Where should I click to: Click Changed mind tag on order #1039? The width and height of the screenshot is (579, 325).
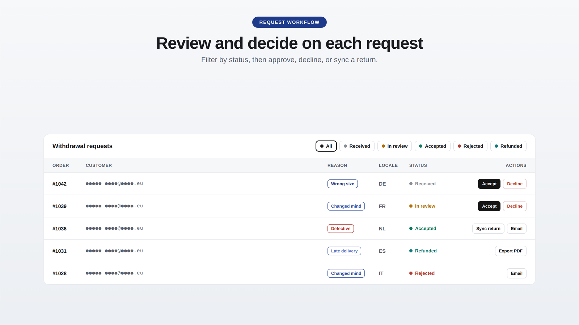(x=346, y=206)
